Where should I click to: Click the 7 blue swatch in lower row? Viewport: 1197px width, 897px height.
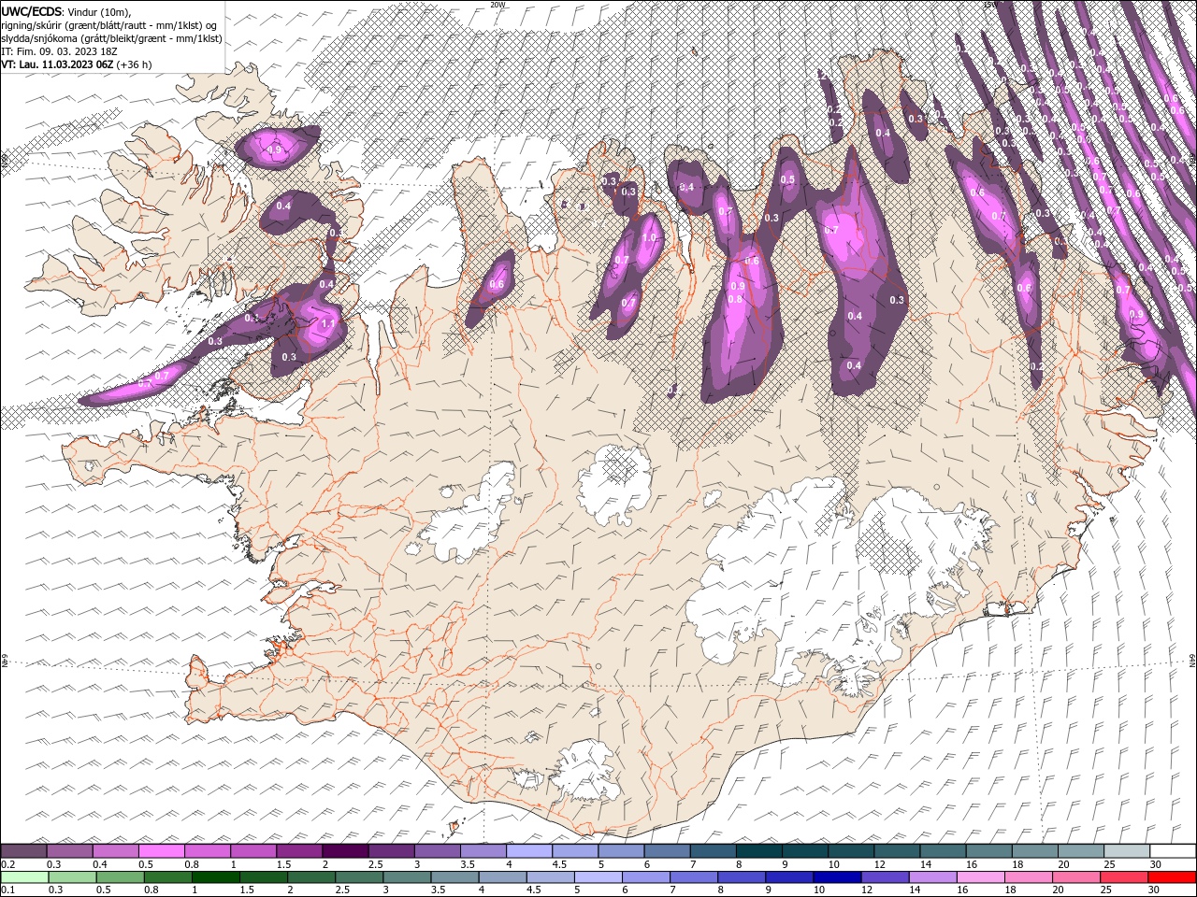[x=694, y=877]
